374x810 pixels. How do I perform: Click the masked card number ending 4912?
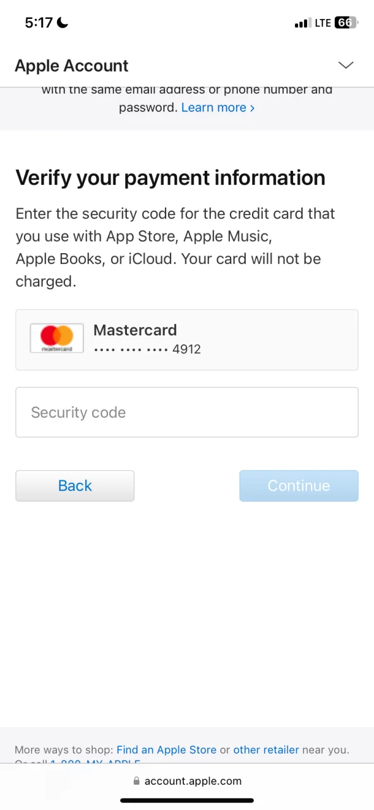point(147,349)
